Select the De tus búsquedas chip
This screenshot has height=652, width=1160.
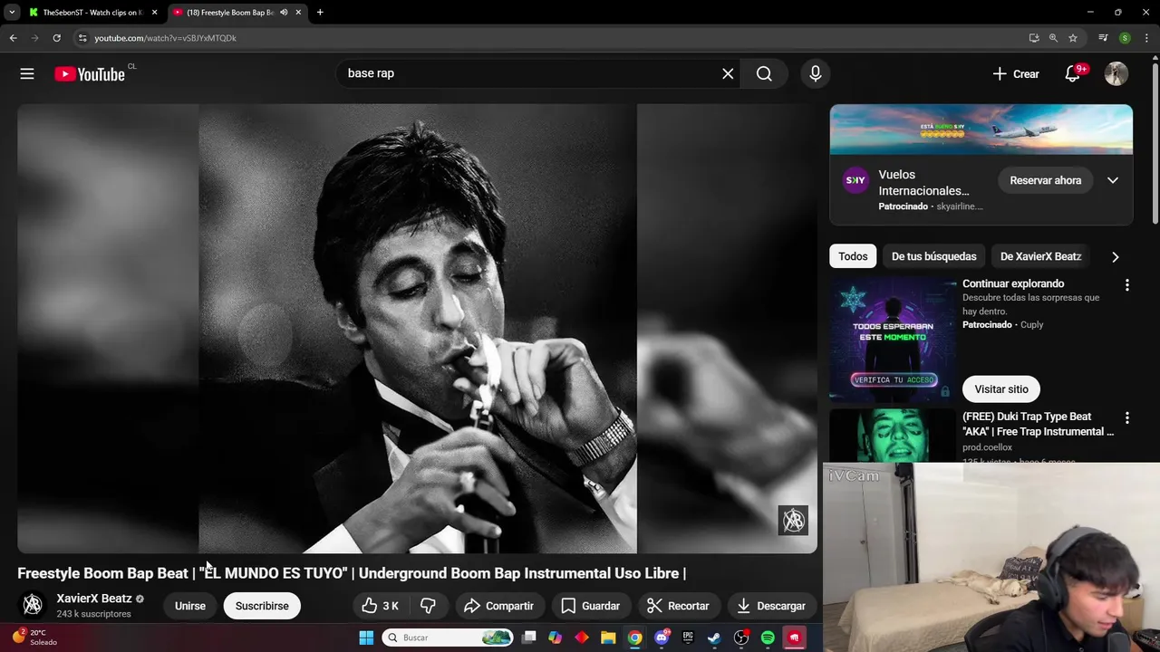click(x=933, y=256)
